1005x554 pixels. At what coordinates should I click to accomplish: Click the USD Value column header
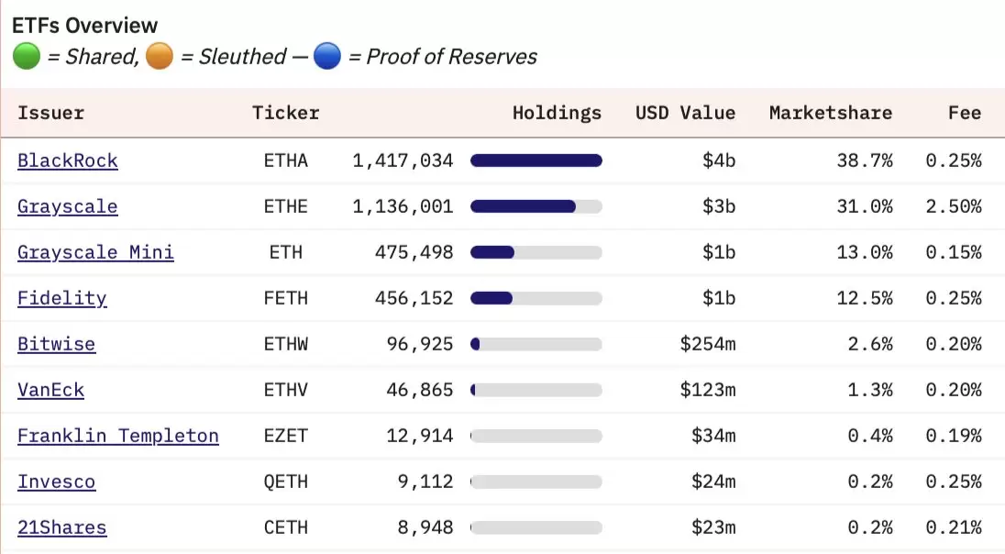tap(685, 113)
